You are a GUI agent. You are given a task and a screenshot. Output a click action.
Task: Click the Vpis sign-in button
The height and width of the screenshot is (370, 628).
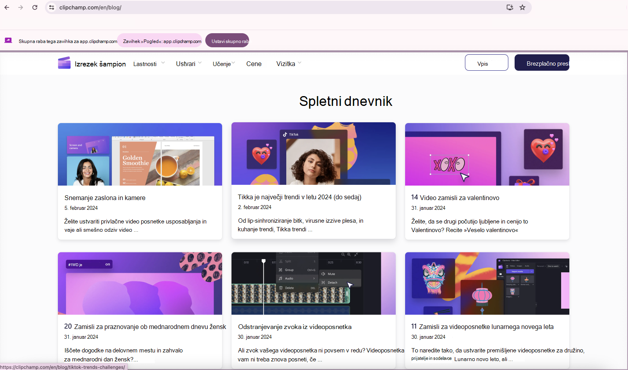coord(486,63)
